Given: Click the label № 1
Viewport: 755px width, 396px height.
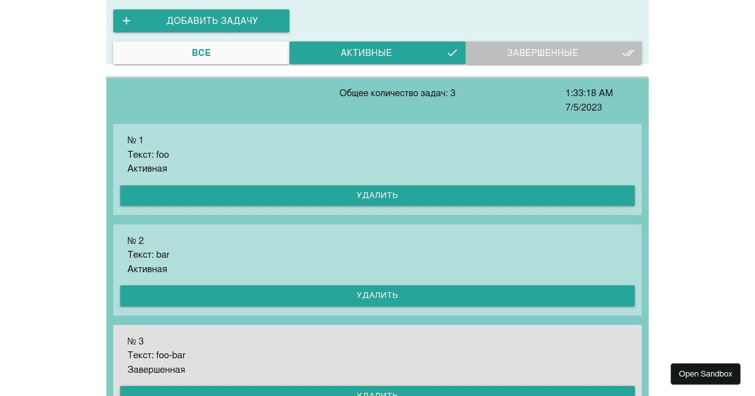Looking at the screenshot, I should click(x=135, y=140).
